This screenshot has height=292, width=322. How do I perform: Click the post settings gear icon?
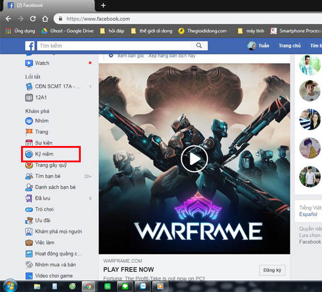tap(111, 55)
